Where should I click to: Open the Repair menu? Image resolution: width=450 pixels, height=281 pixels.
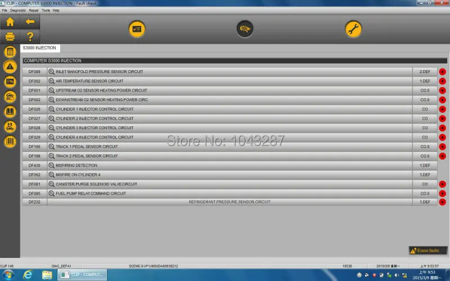coord(34,10)
